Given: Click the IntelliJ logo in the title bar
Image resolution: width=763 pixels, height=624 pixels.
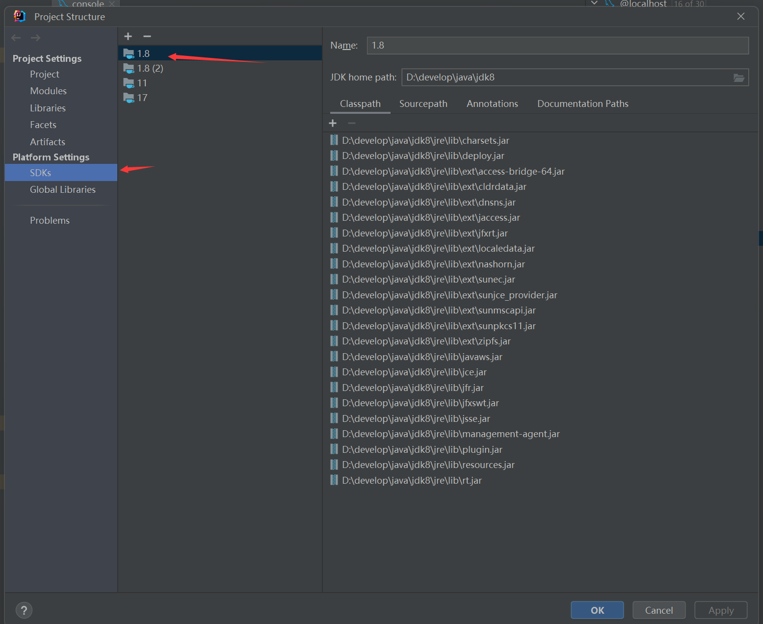Looking at the screenshot, I should pyautogui.click(x=20, y=16).
